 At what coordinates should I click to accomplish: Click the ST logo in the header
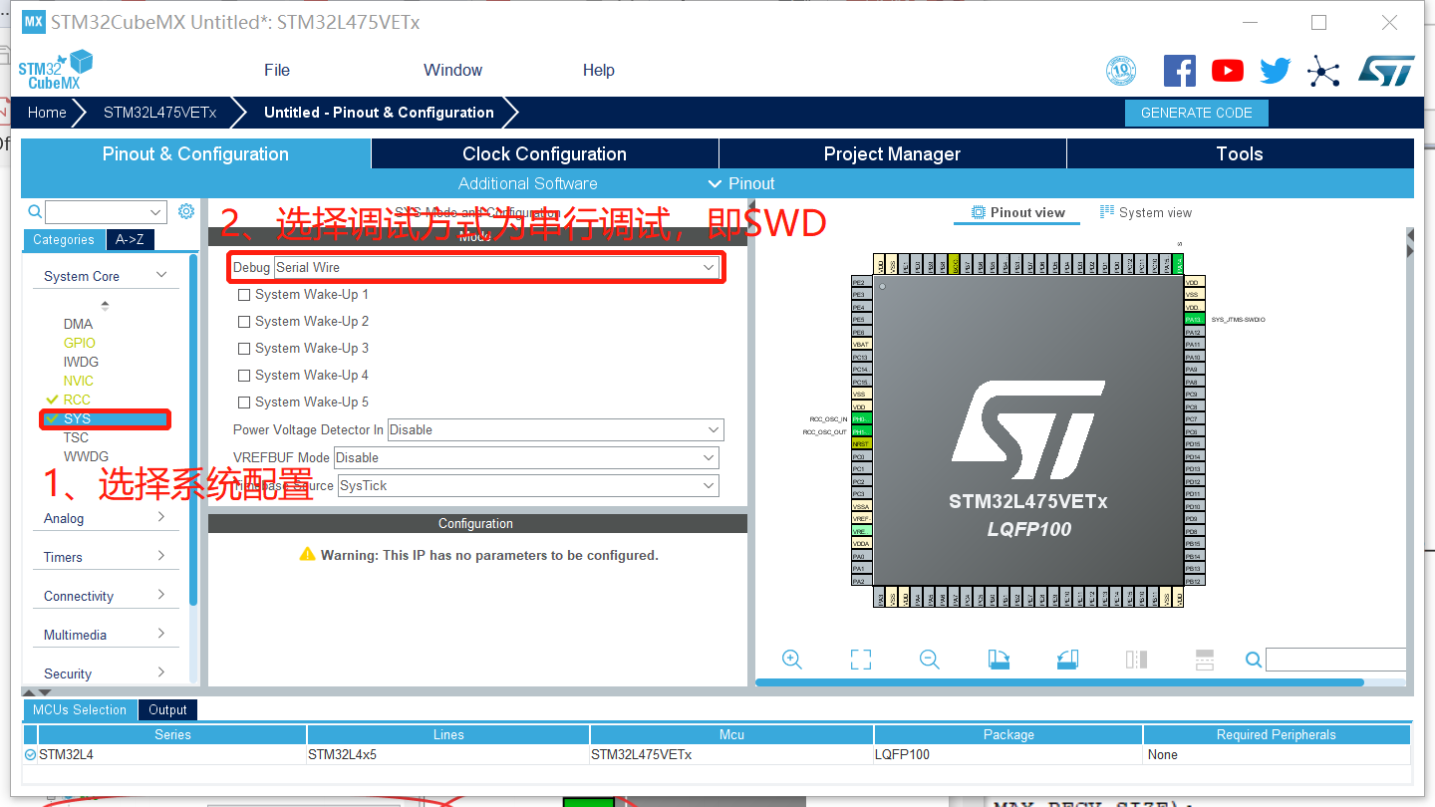pyautogui.click(x=1386, y=71)
